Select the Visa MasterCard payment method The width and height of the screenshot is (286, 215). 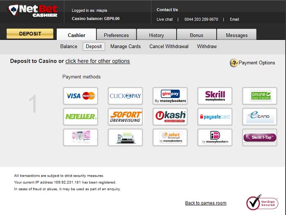pos(80,96)
